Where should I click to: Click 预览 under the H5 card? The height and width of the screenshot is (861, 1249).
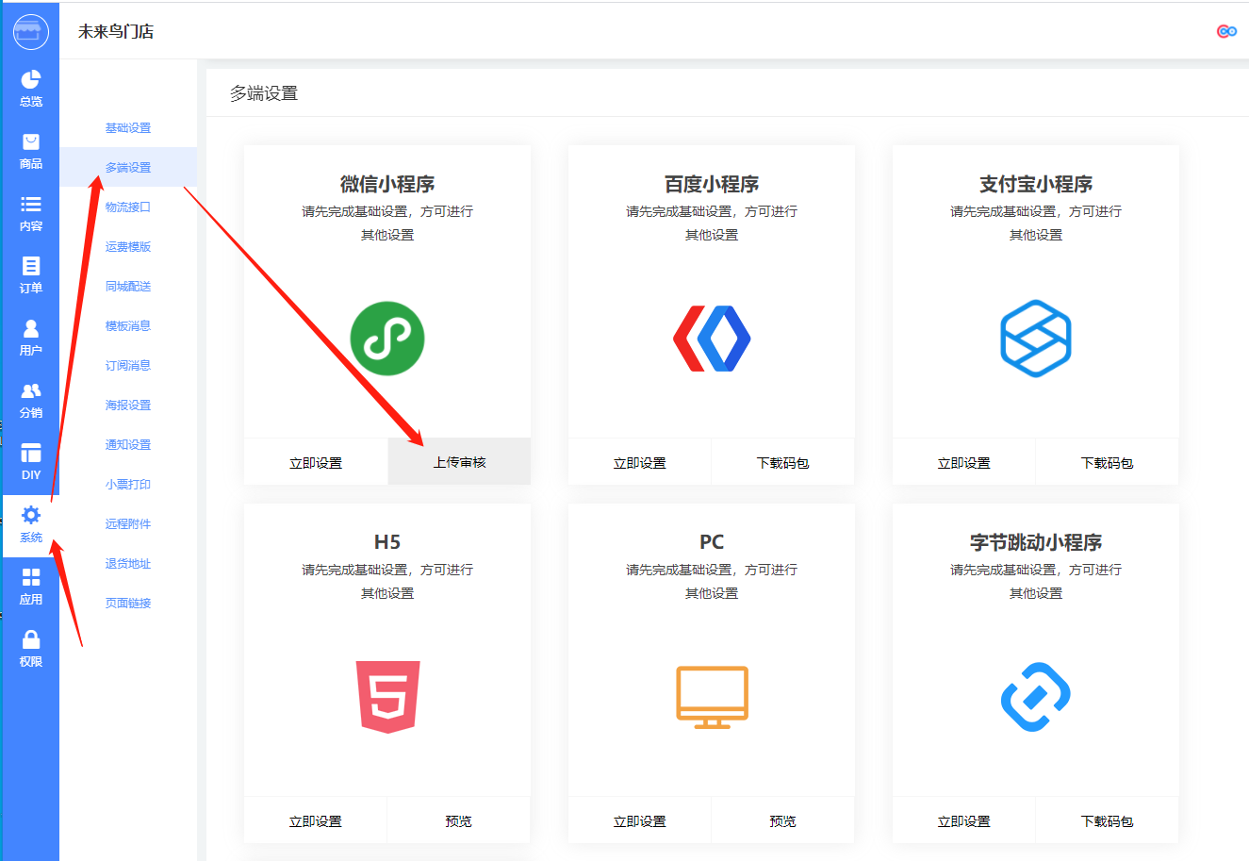click(459, 820)
